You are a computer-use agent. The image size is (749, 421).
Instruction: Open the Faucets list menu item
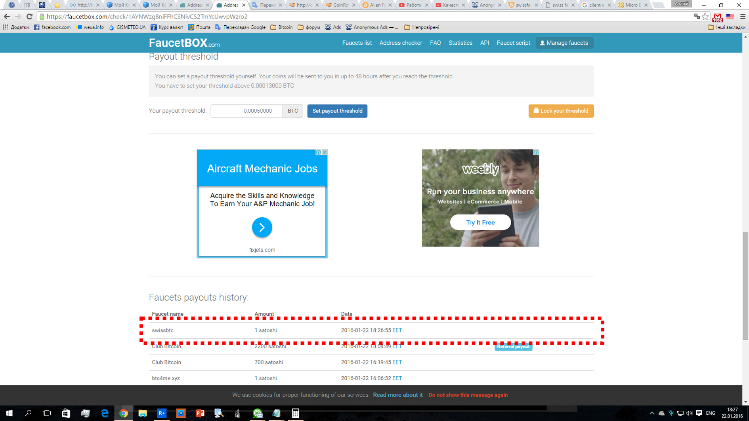click(357, 43)
